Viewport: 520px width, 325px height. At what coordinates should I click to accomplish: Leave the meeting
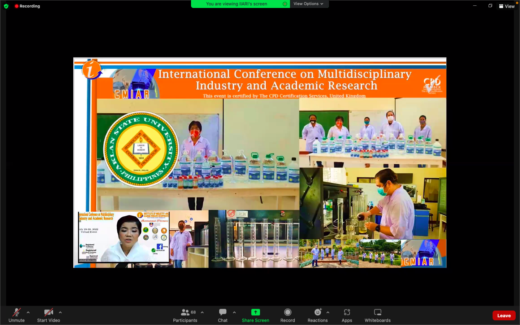(504, 316)
